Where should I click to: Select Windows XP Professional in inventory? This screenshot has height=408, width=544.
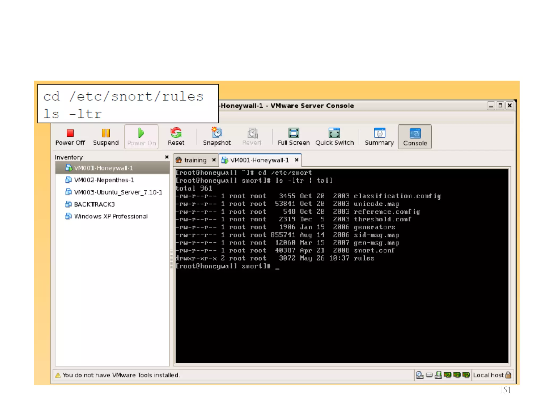(x=111, y=216)
